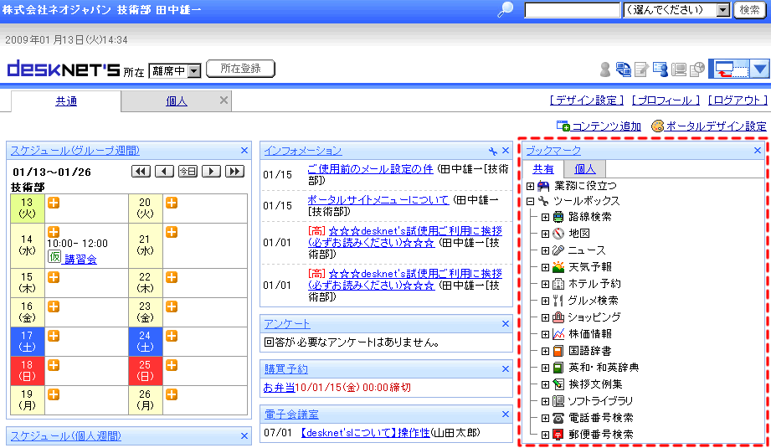
Task: Select the 個人 tab in Bookmark panel
Action: point(584,169)
